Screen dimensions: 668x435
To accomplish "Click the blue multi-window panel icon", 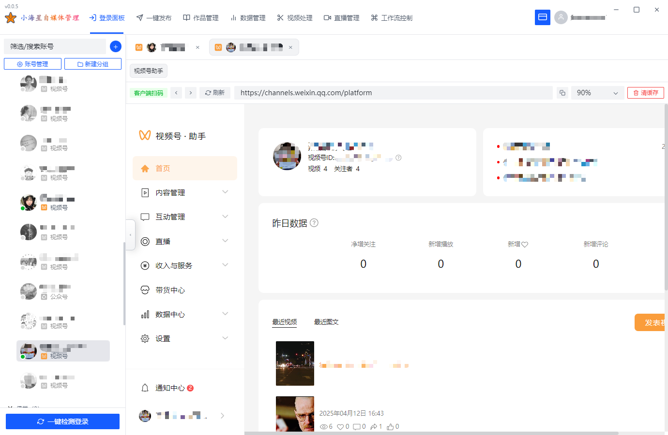I will (x=543, y=17).
